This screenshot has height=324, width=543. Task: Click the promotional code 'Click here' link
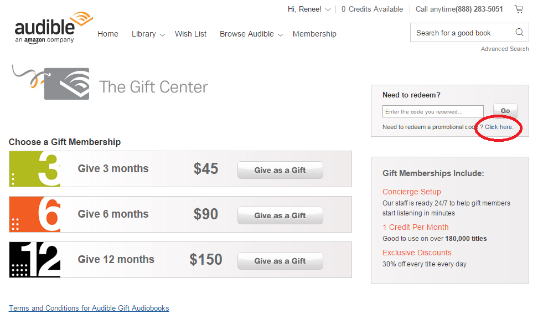(x=499, y=127)
